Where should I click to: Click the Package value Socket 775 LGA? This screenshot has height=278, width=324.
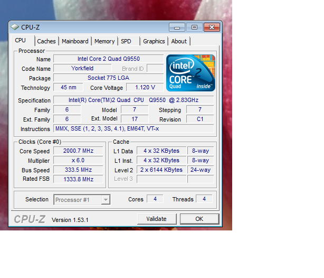pyautogui.click(x=109, y=78)
